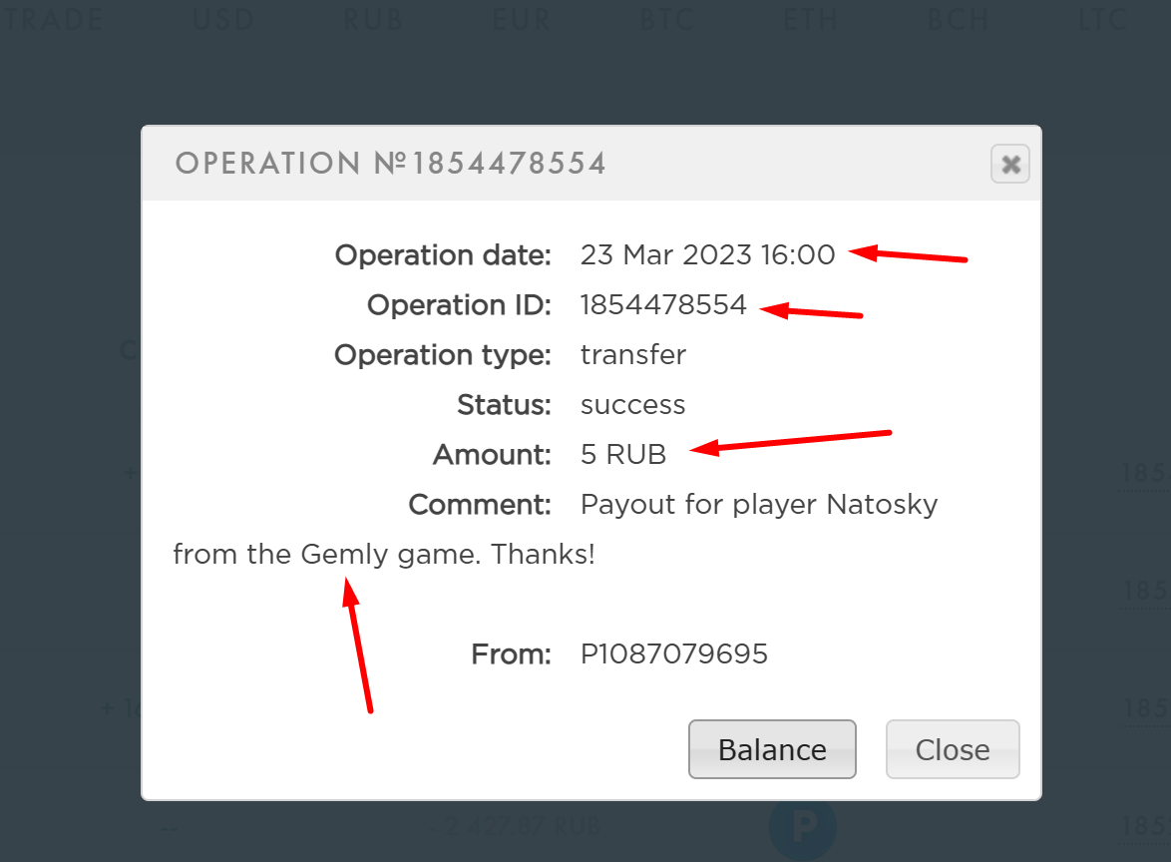Select the operation ID 1854478554 value

pyautogui.click(x=663, y=304)
